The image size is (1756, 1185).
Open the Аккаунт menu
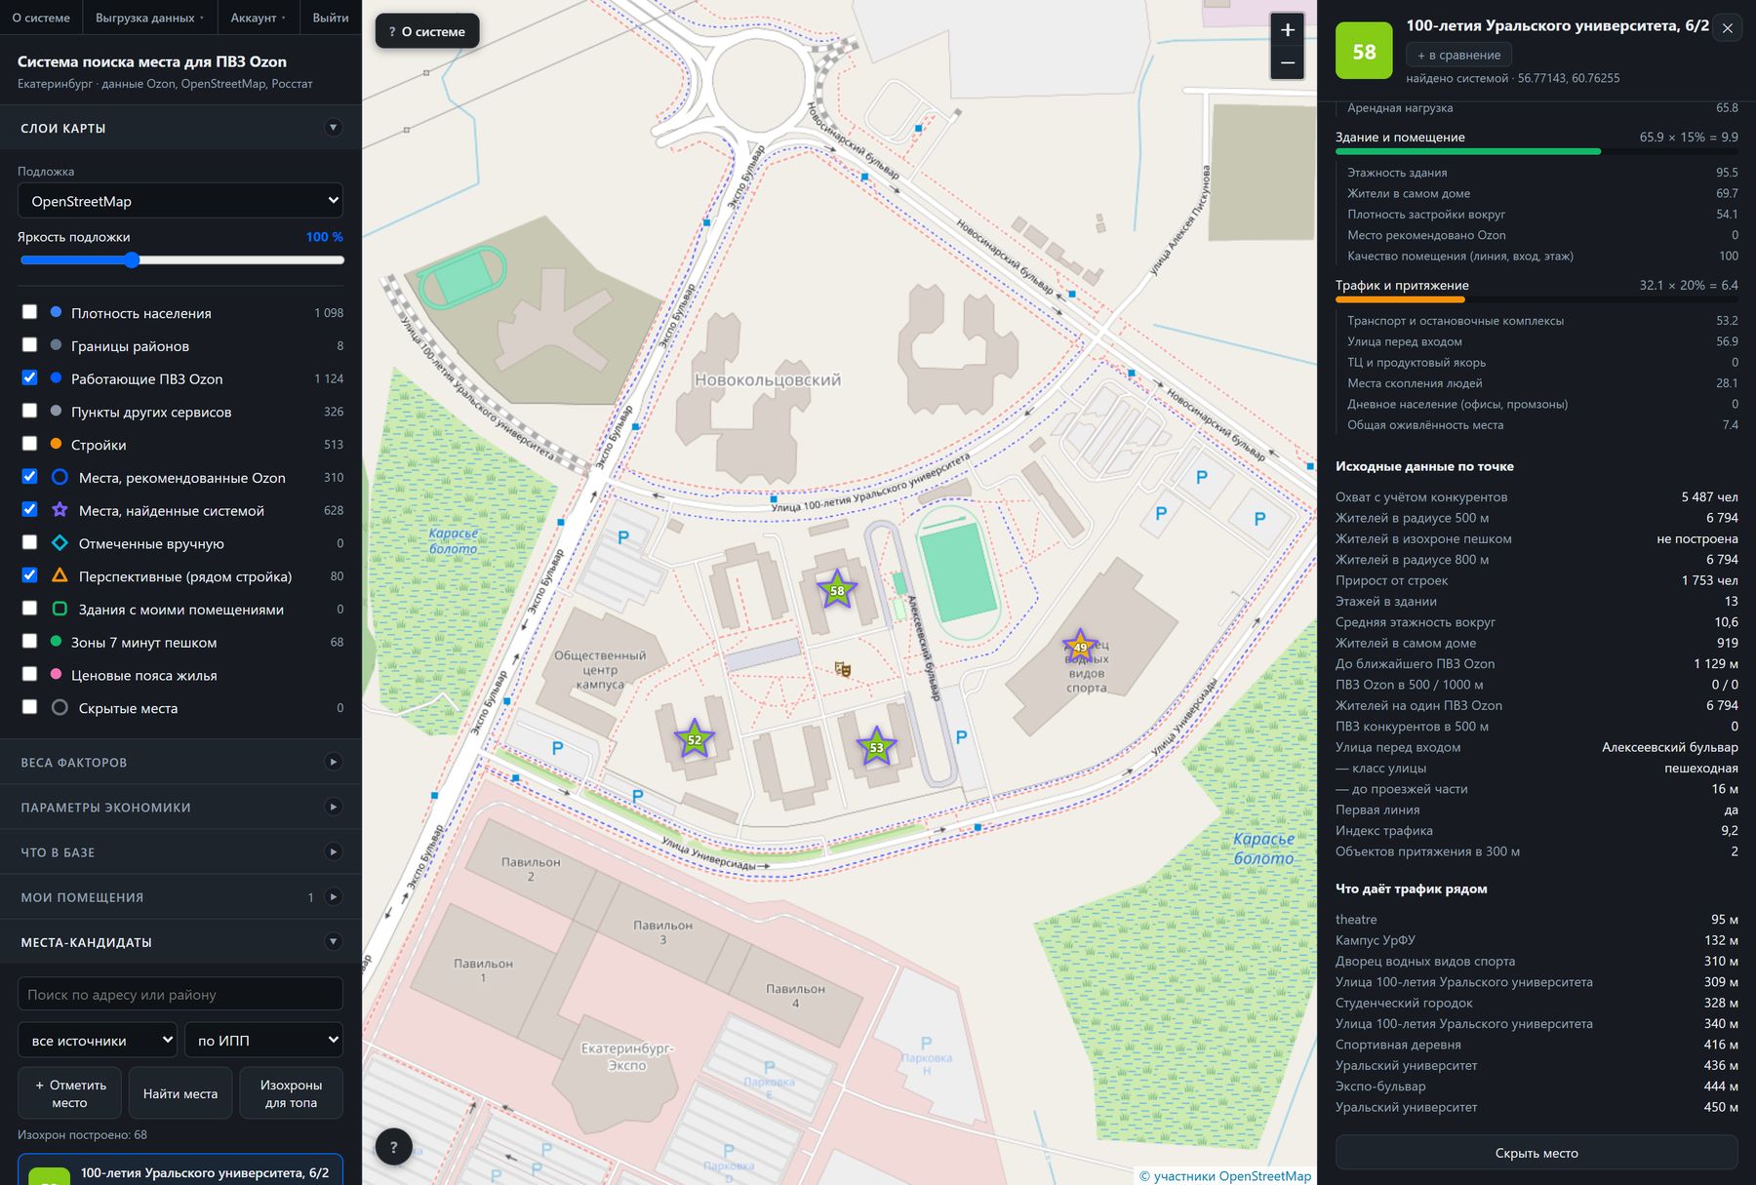(x=259, y=18)
